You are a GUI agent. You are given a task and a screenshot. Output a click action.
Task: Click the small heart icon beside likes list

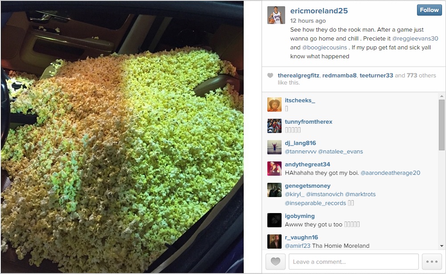(270, 76)
